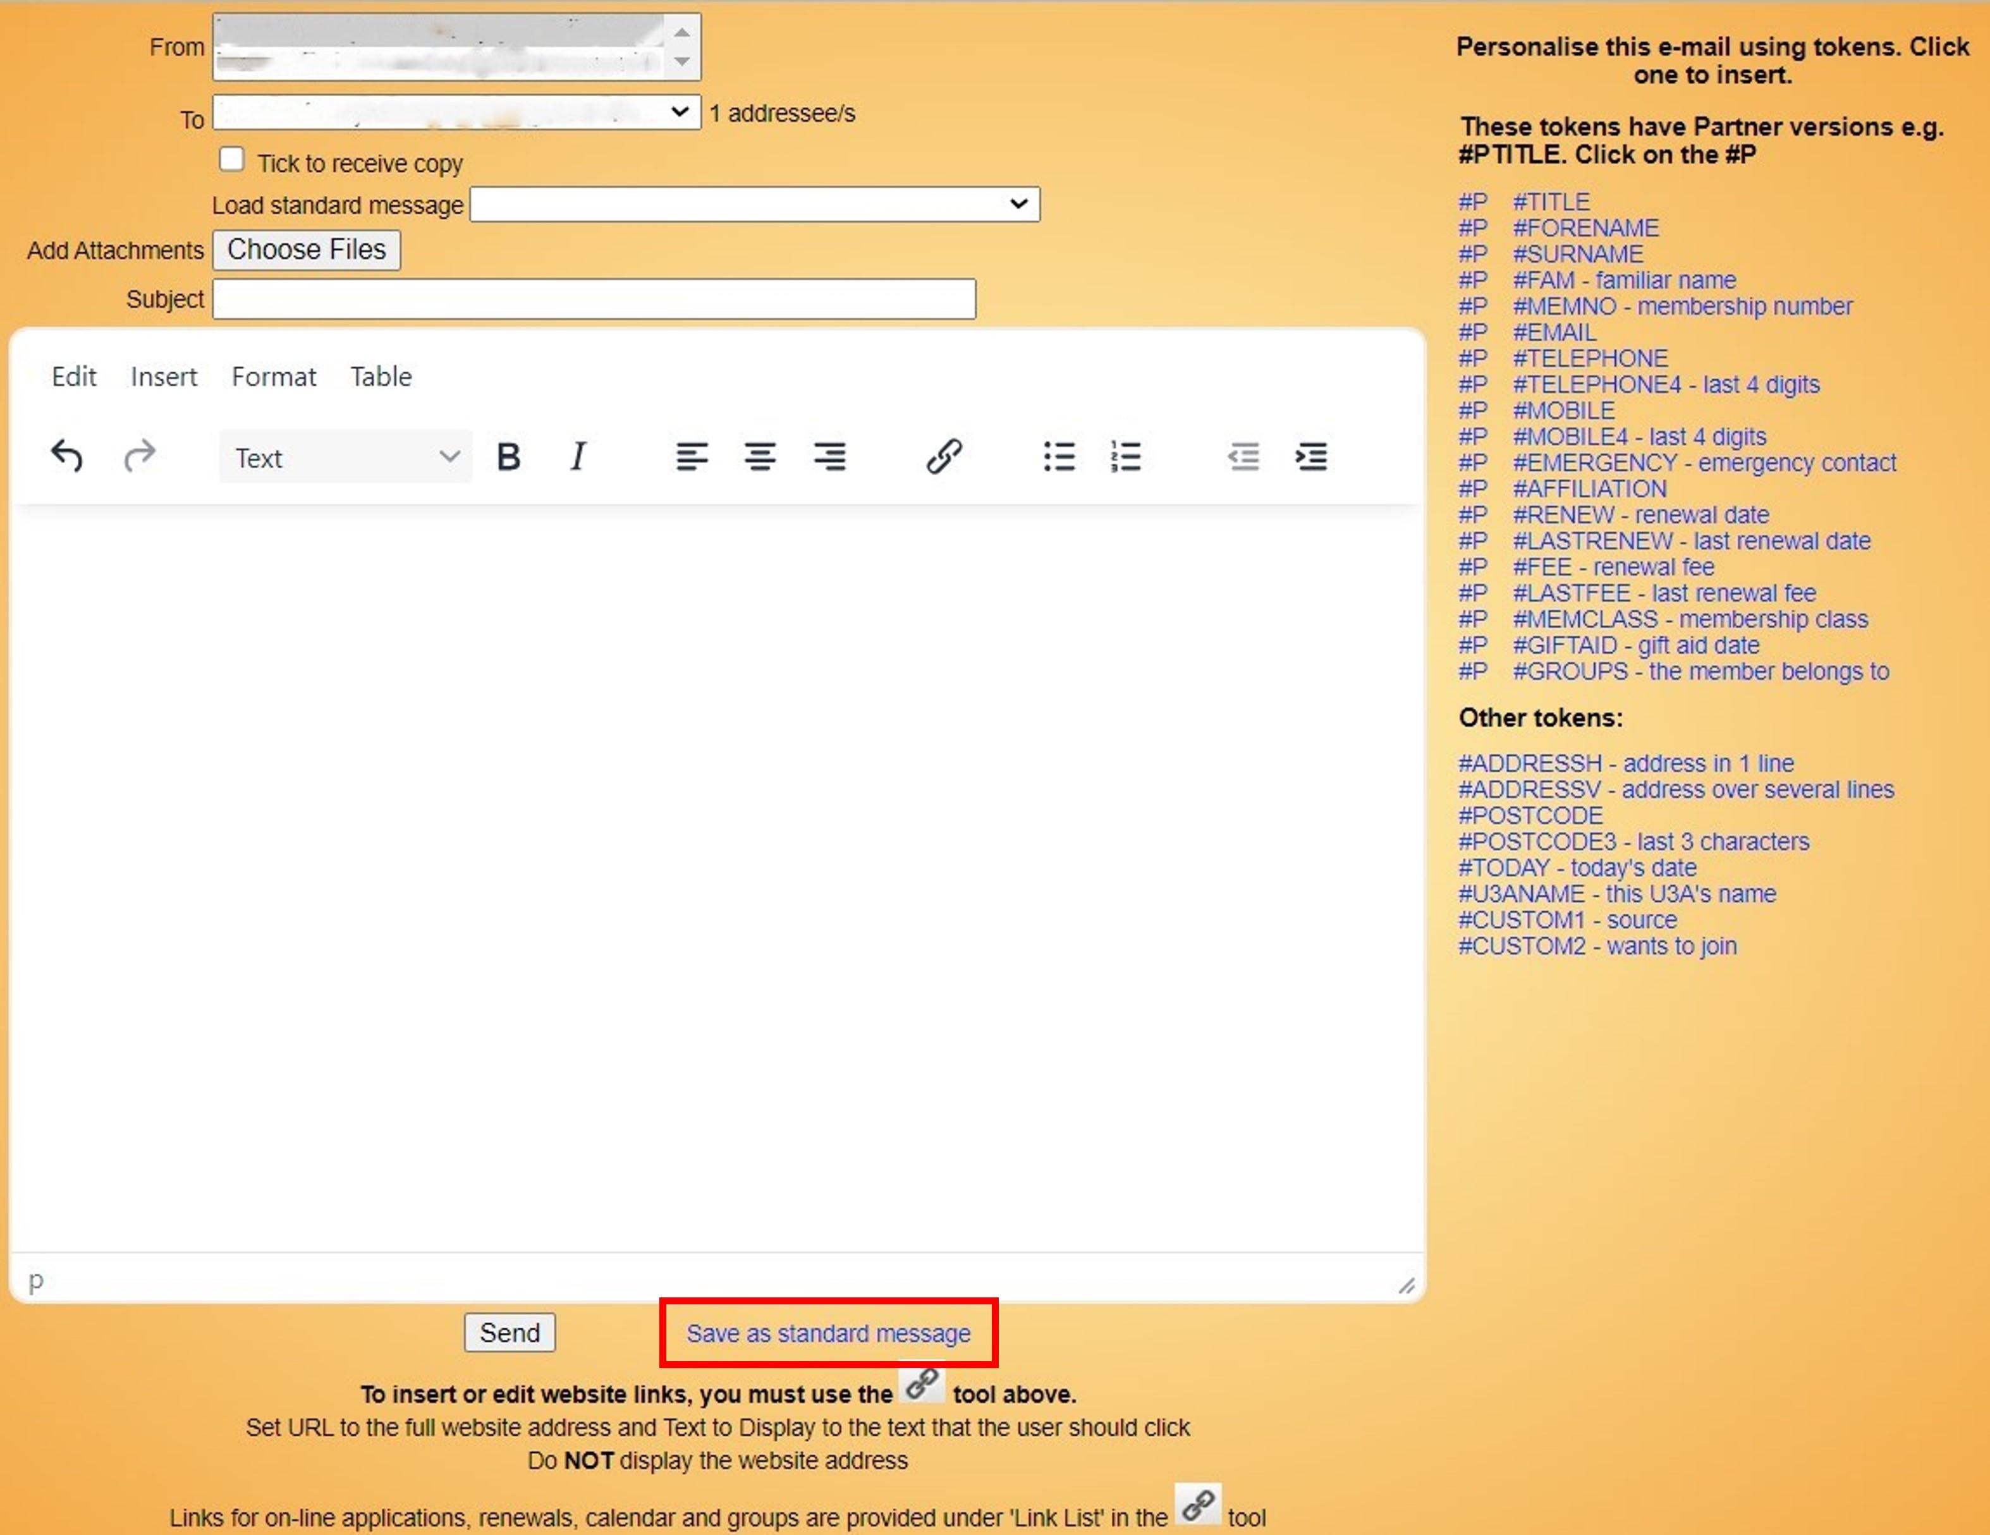Image resolution: width=1990 pixels, height=1535 pixels.
Task: Align text to the right
Action: point(829,456)
